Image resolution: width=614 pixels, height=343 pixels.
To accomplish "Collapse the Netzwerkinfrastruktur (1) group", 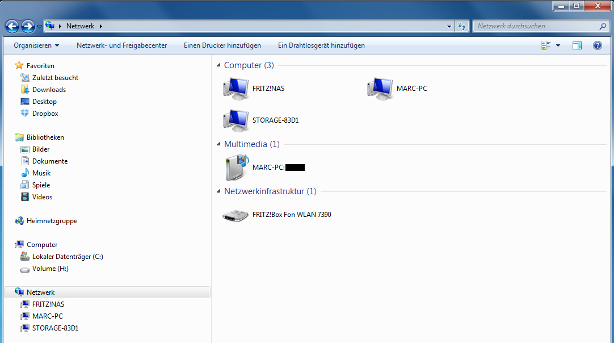I will [x=219, y=192].
